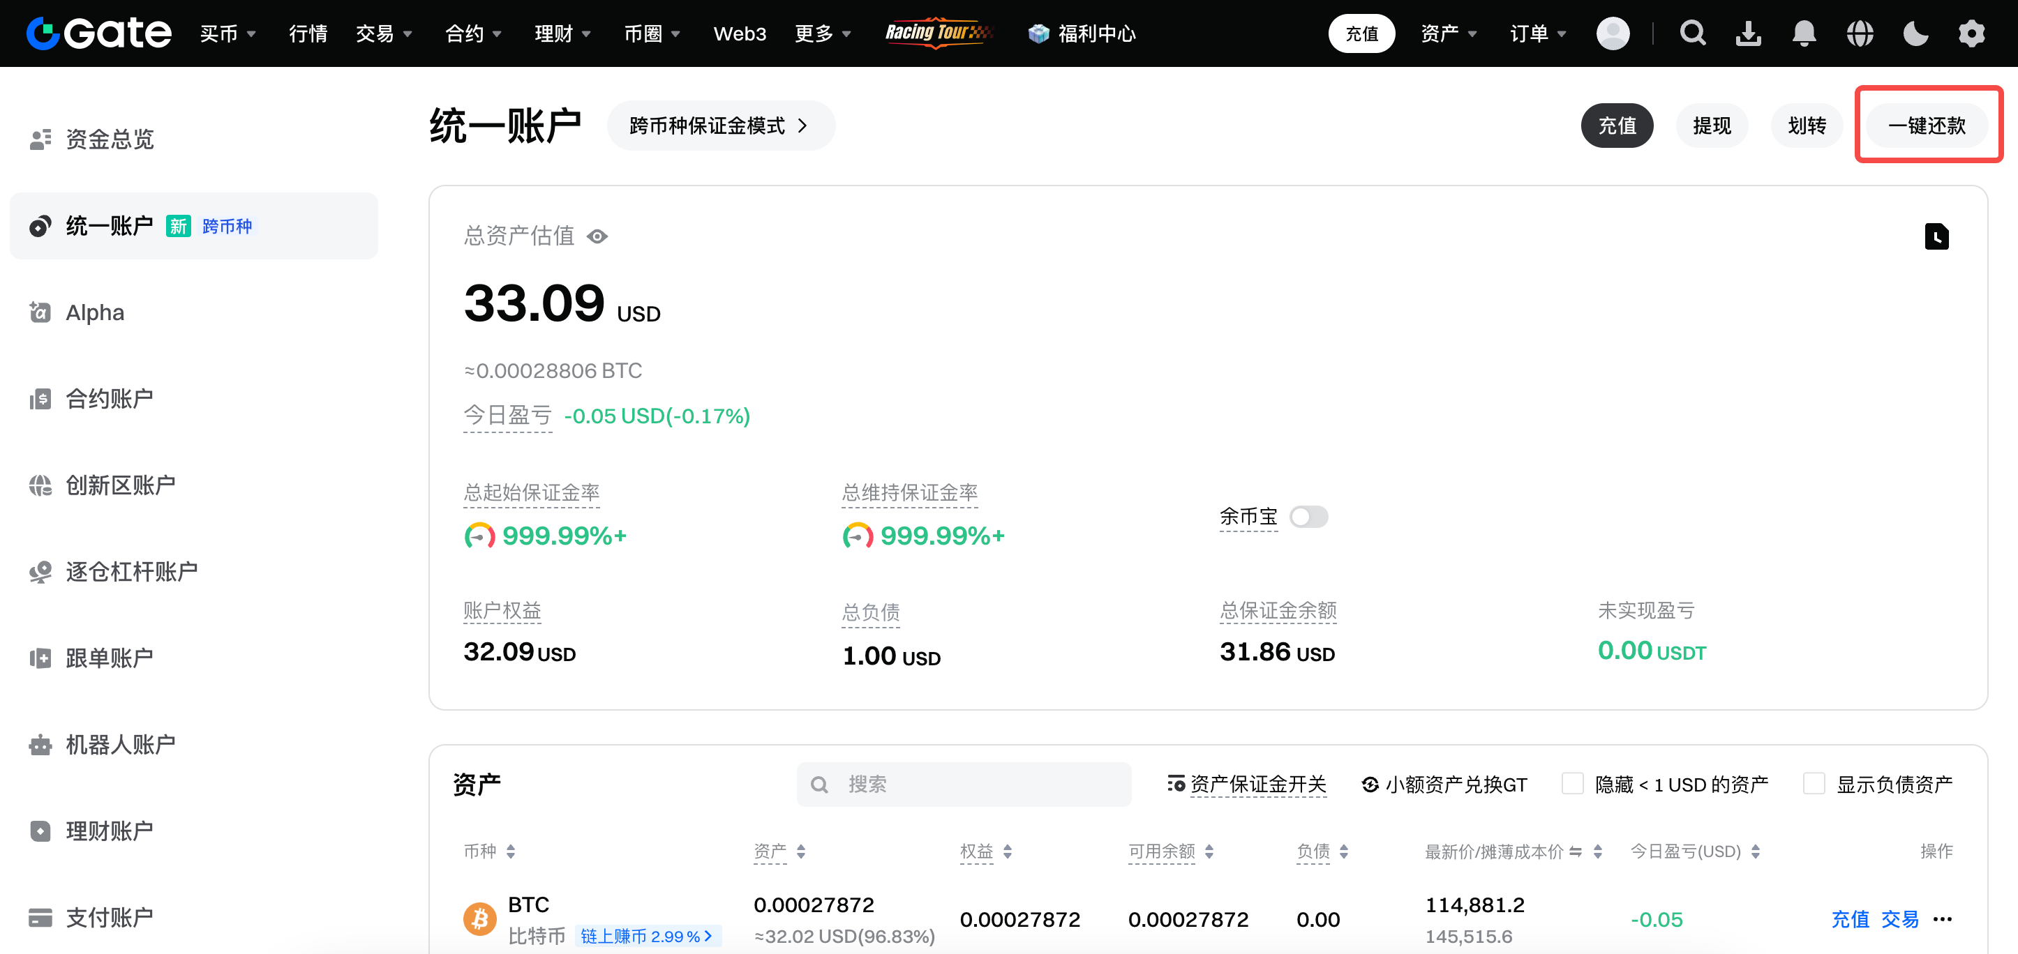Expand the 买币 dropdown menu
The image size is (2018, 954).
[x=227, y=33]
